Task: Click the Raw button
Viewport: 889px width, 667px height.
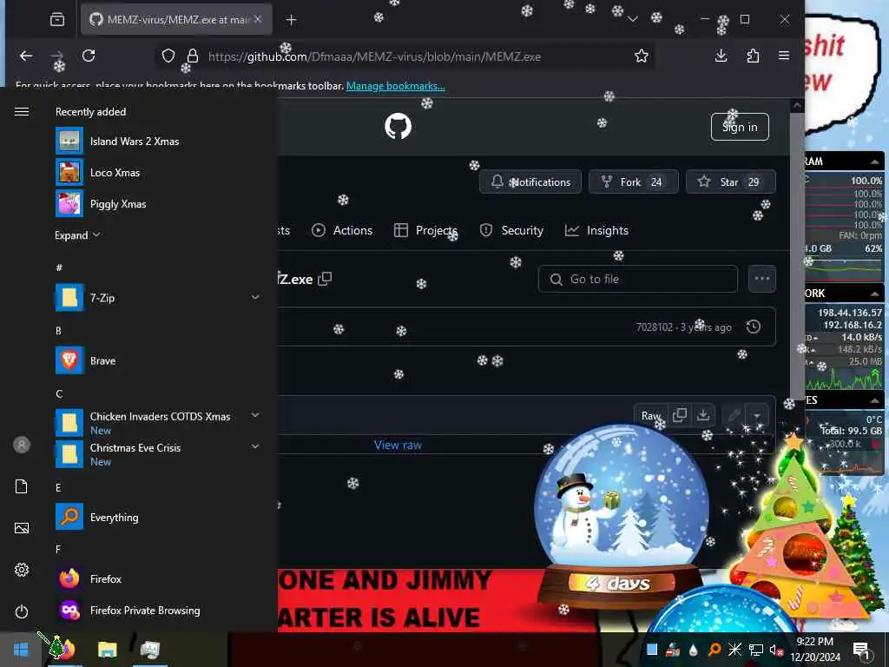Action: [x=651, y=416]
